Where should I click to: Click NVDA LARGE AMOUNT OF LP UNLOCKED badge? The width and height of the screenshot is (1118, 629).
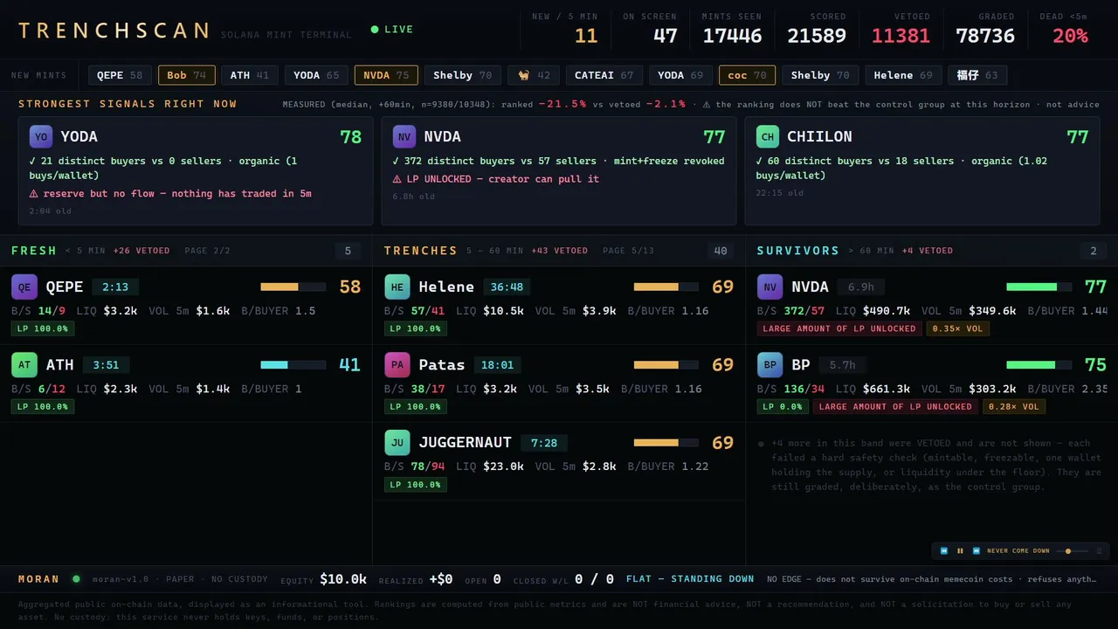(839, 328)
